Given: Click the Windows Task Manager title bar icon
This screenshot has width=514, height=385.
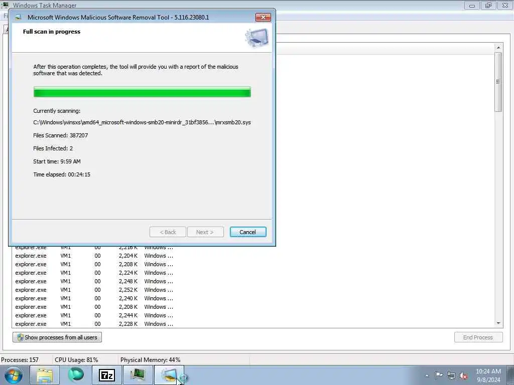Looking at the screenshot, I should 5,5.
